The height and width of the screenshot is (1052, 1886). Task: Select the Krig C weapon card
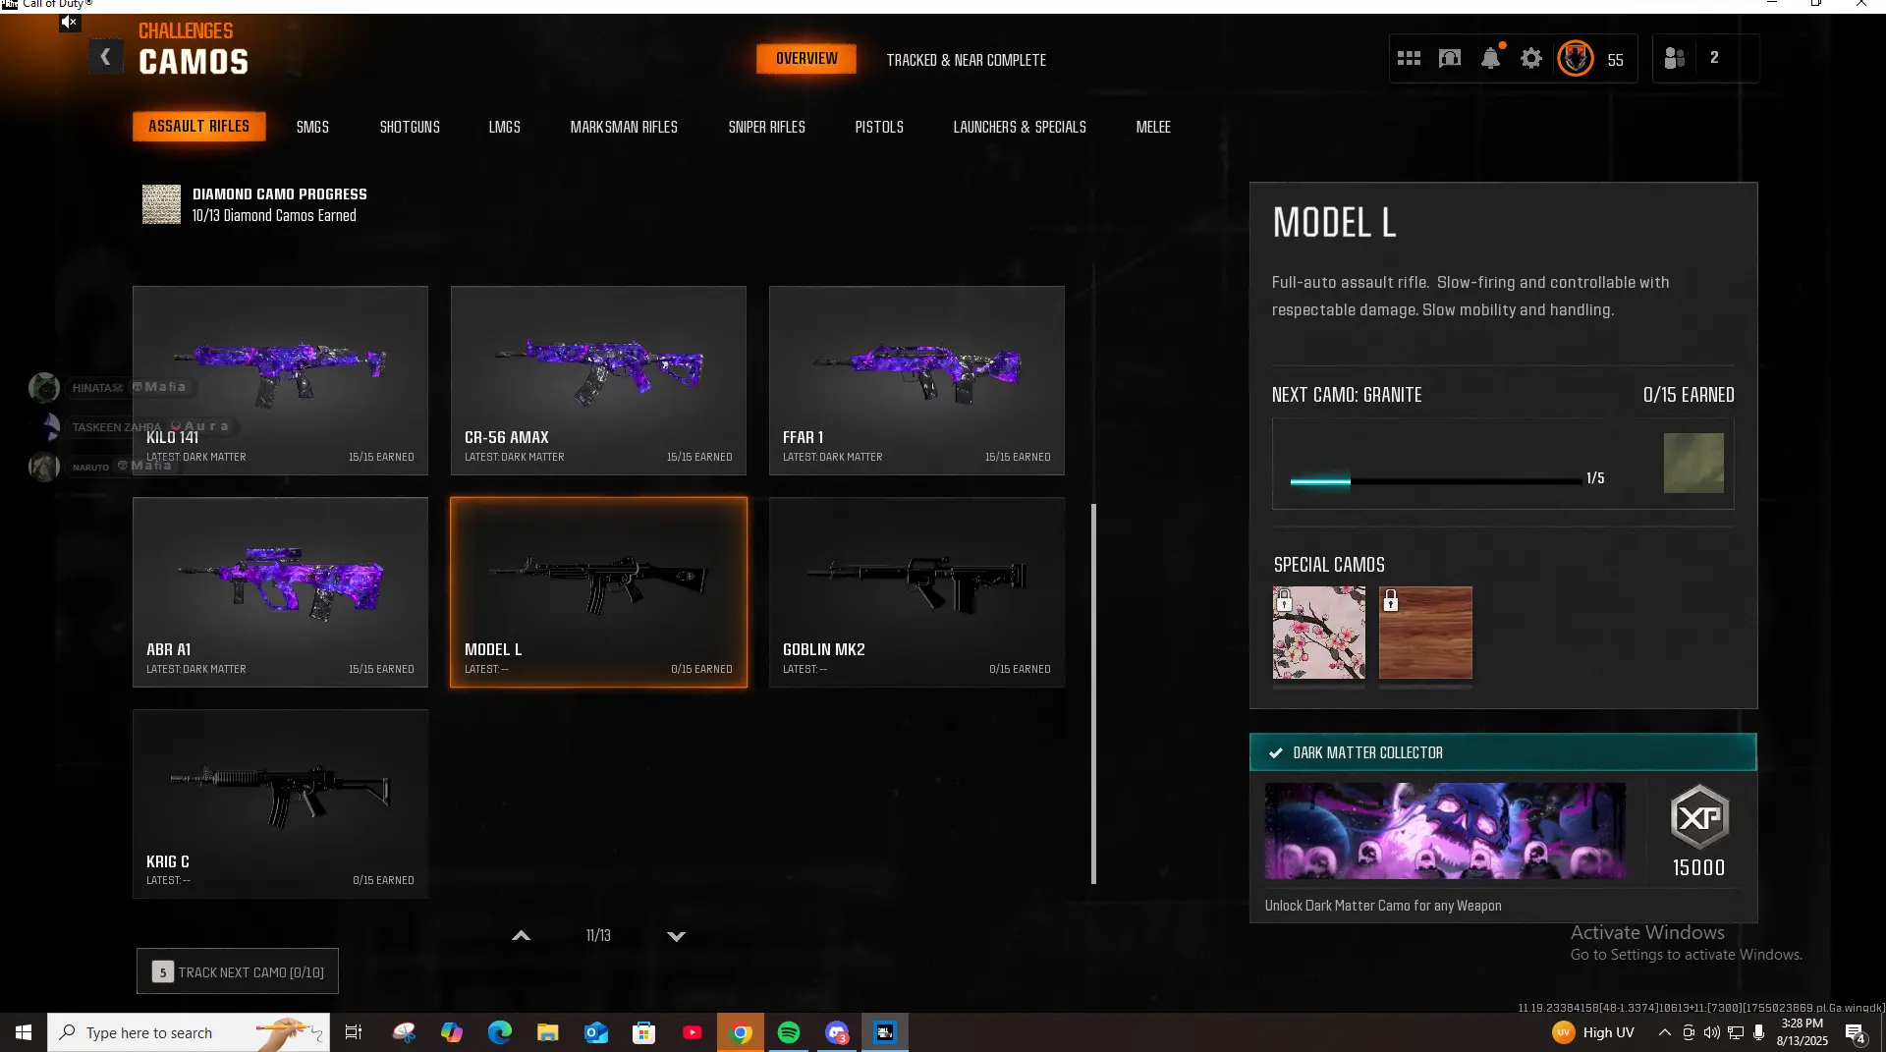click(280, 804)
